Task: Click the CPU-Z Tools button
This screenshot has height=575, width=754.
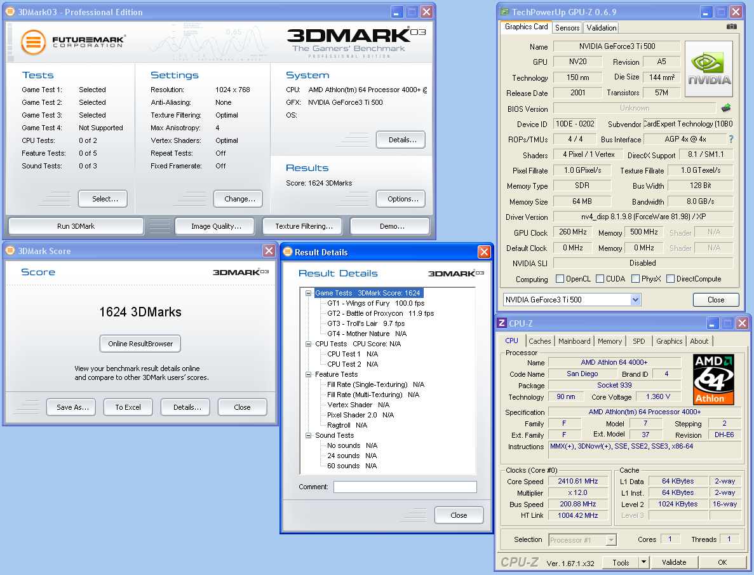Action: (621, 562)
